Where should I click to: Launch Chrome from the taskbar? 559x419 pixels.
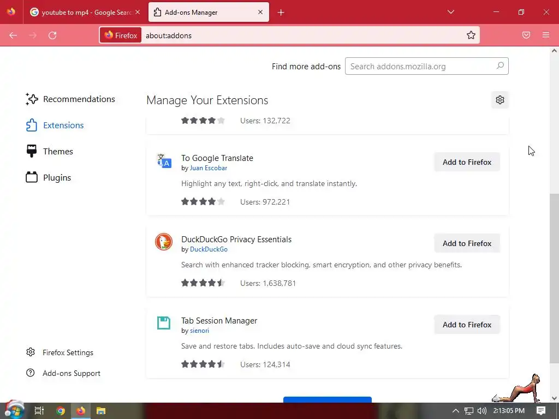(x=61, y=411)
